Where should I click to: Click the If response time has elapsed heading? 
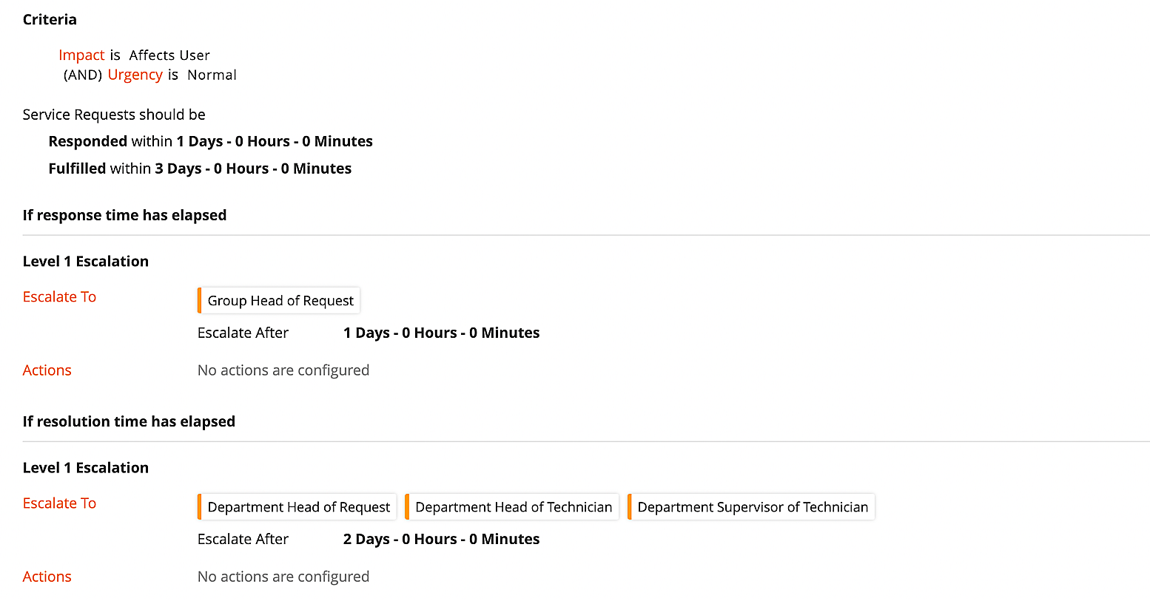coord(124,215)
